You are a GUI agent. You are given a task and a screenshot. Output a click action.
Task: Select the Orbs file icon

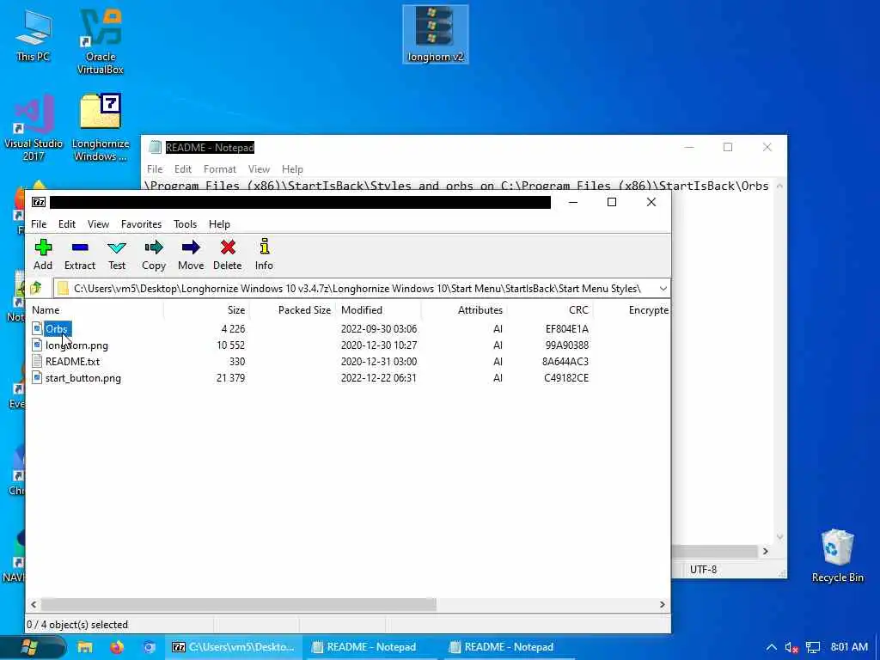pos(37,329)
